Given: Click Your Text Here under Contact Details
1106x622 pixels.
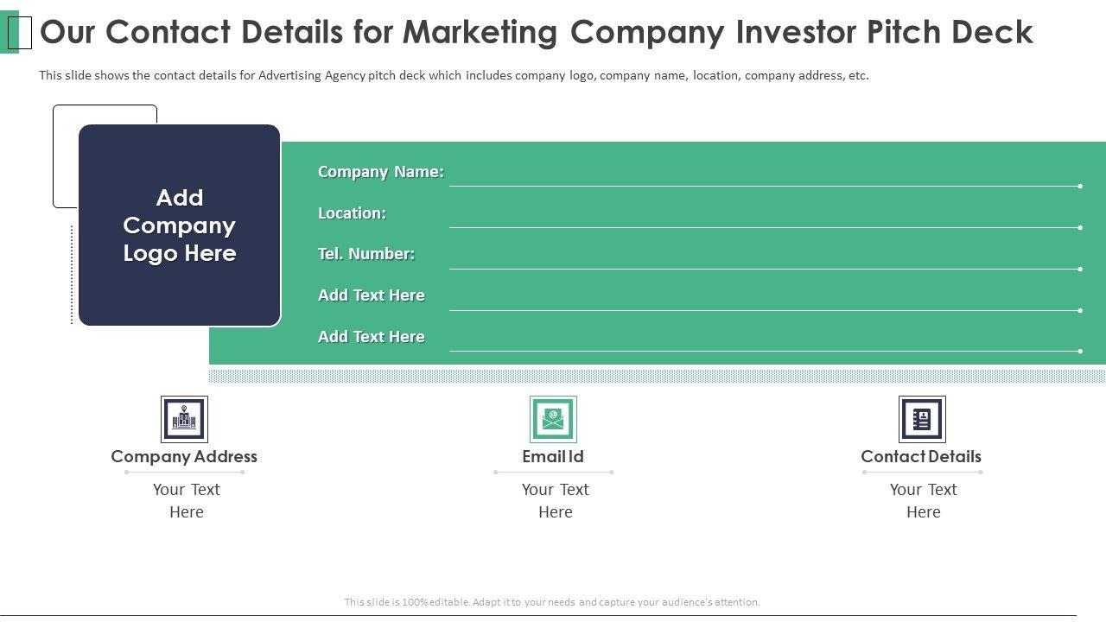Looking at the screenshot, I should (923, 500).
